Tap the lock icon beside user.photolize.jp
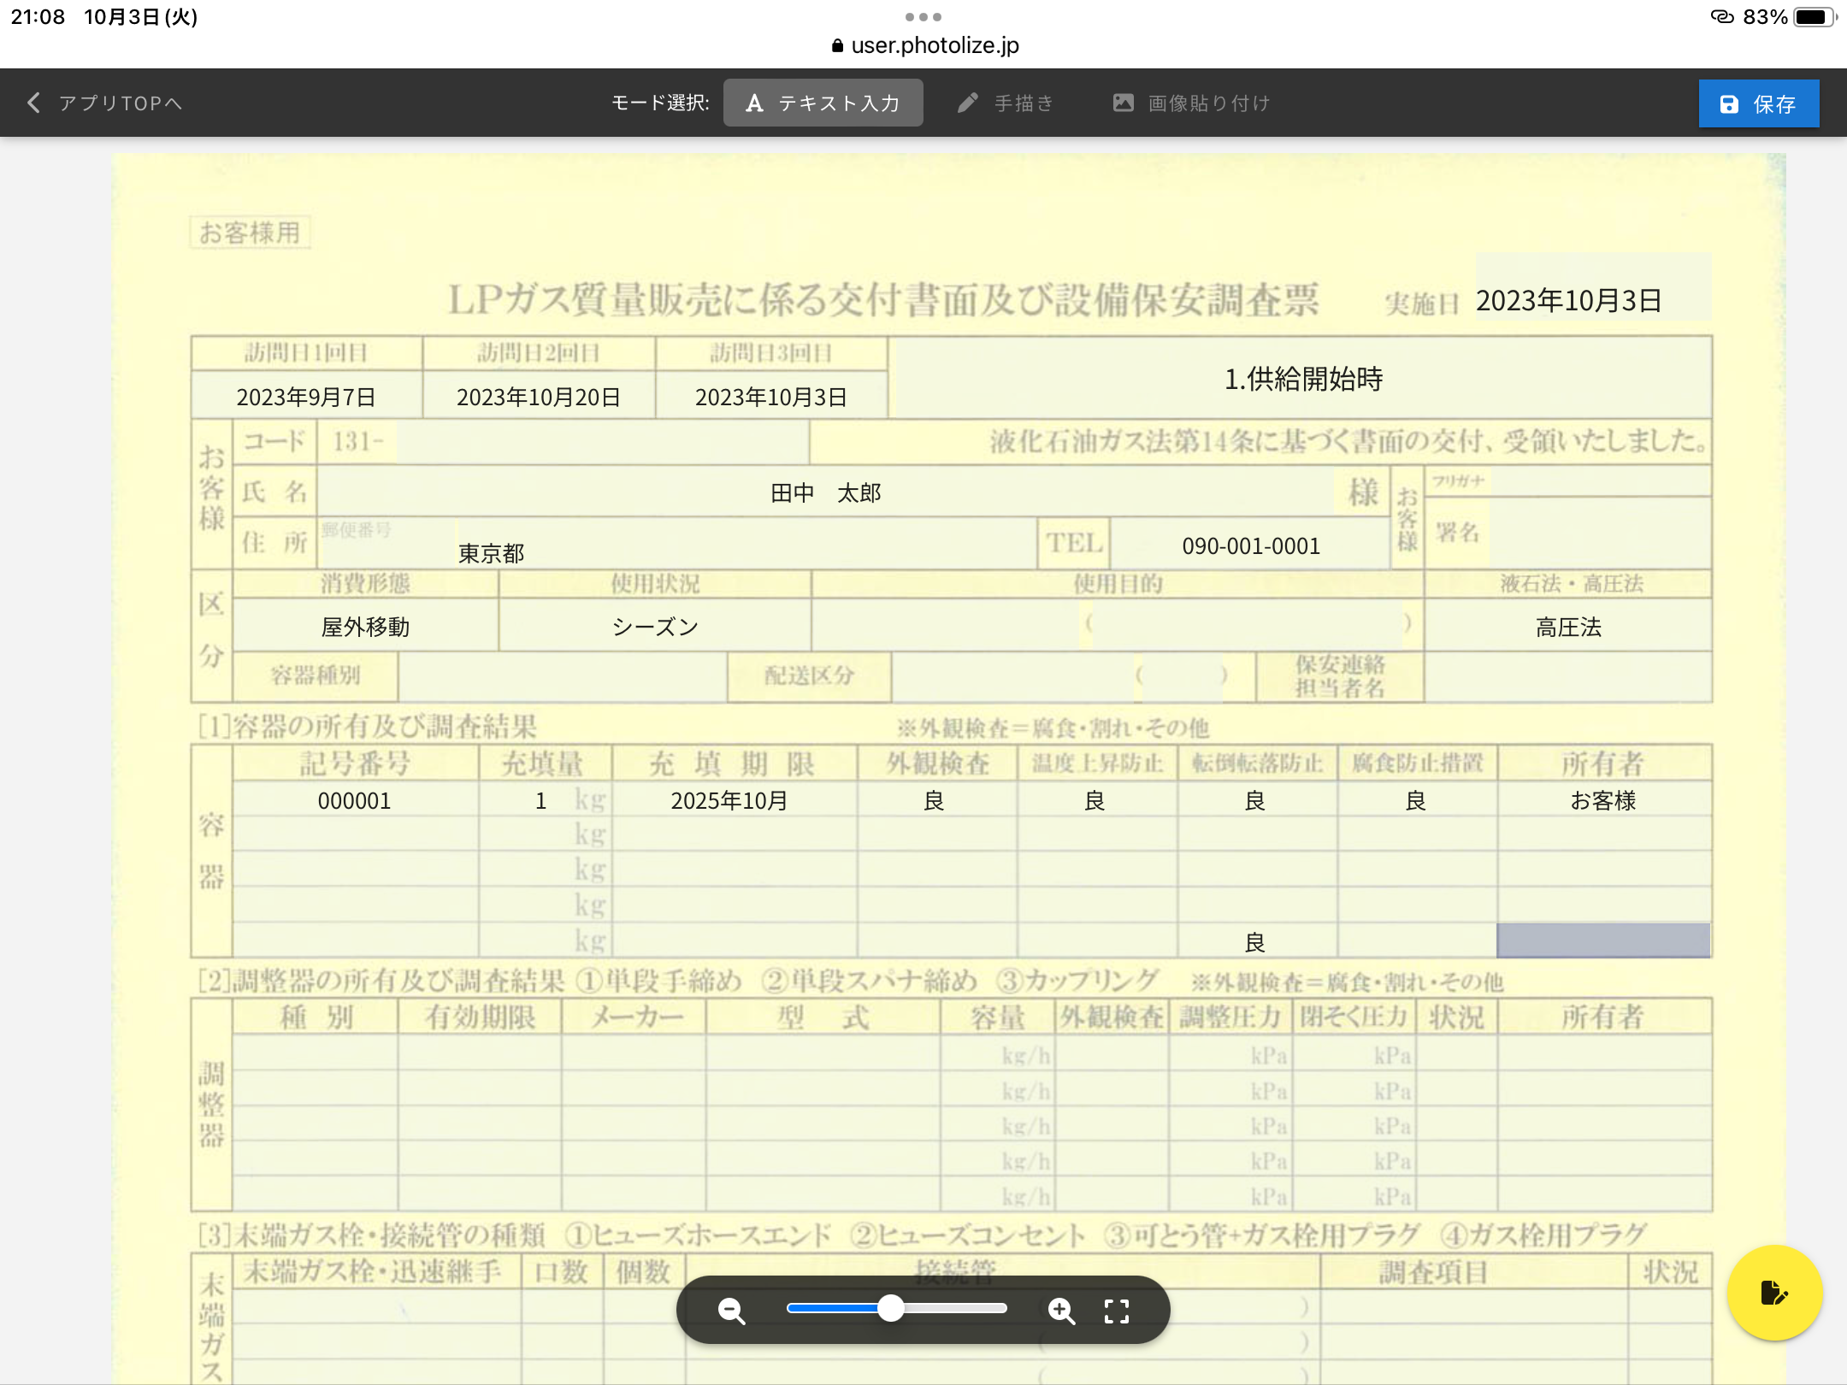Image resolution: width=1847 pixels, height=1385 pixels. point(837,46)
